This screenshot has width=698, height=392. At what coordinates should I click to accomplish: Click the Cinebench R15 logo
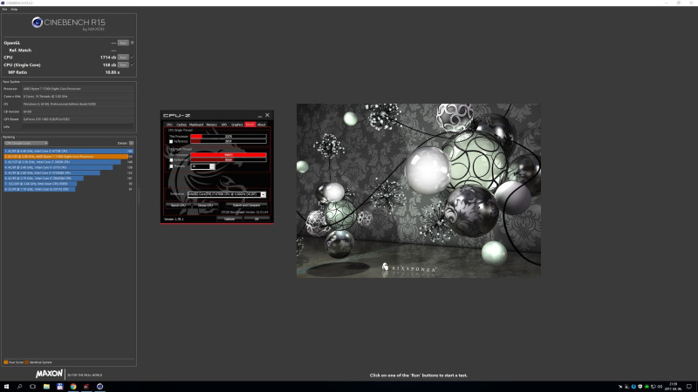click(x=69, y=24)
